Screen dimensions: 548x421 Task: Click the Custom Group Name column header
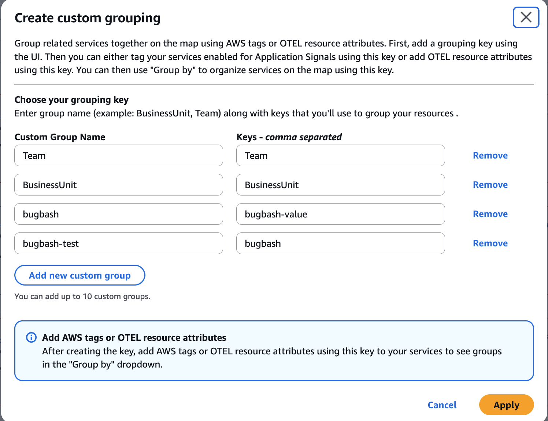60,137
